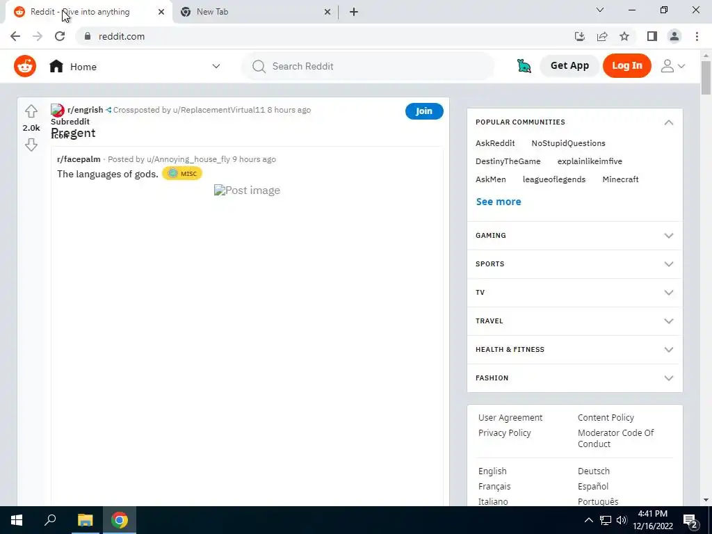The height and width of the screenshot is (534, 712).
Task: Click See more communities
Action: (499, 202)
